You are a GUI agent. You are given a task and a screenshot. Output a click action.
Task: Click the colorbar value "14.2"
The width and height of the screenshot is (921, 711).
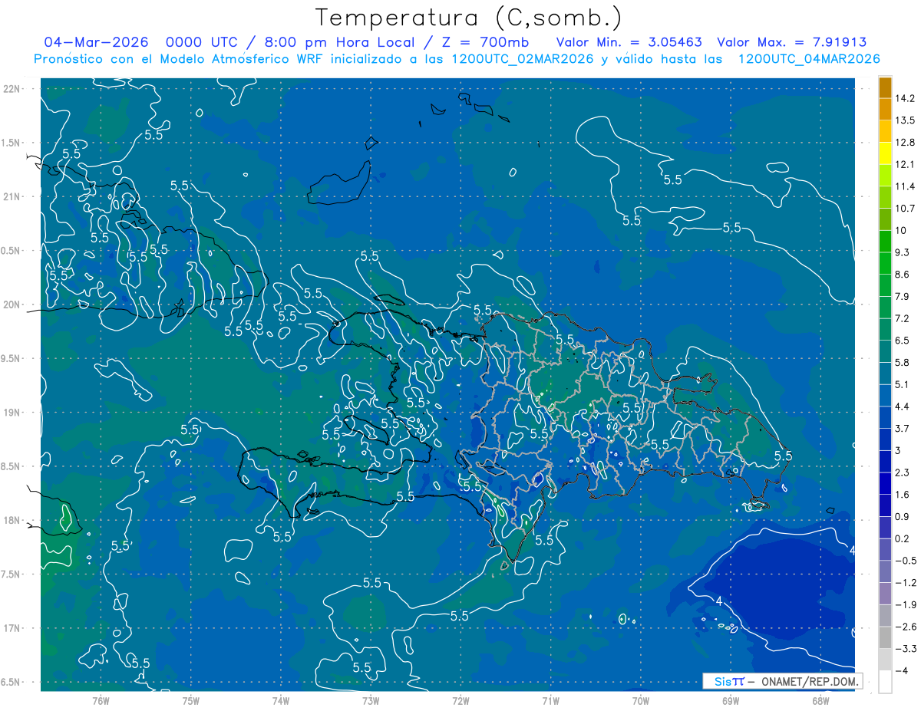tap(906, 98)
